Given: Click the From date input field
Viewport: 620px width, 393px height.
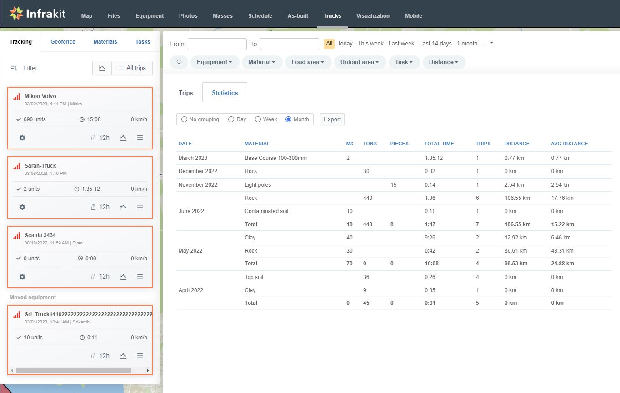Looking at the screenshot, I should tap(217, 44).
